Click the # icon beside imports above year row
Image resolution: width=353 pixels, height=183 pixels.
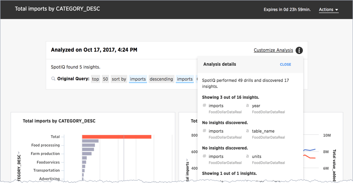click(204, 106)
